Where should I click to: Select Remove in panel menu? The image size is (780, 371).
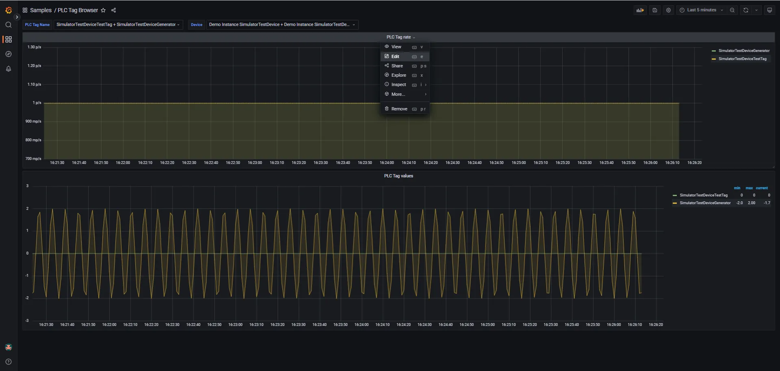(x=405, y=109)
